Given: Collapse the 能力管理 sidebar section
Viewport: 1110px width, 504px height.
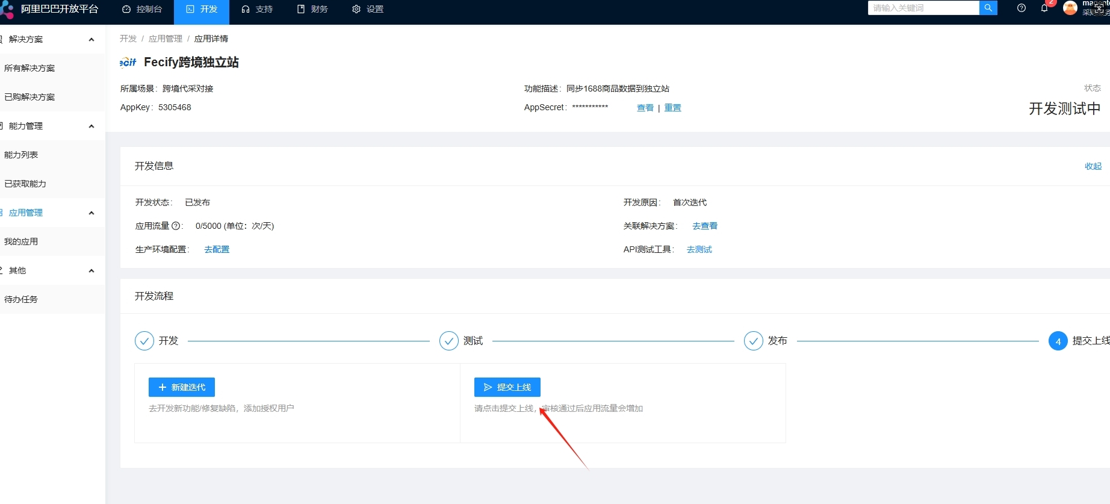Looking at the screenshot, I should point(91,126).
